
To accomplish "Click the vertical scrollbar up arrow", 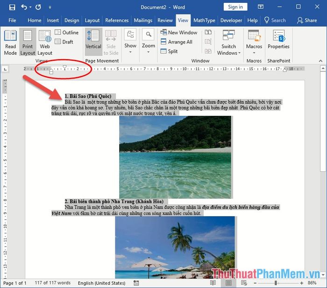I will [x=323, y=68].
